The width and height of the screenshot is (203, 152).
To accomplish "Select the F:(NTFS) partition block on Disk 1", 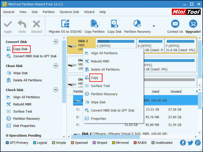I will click(x=181, y=45).
